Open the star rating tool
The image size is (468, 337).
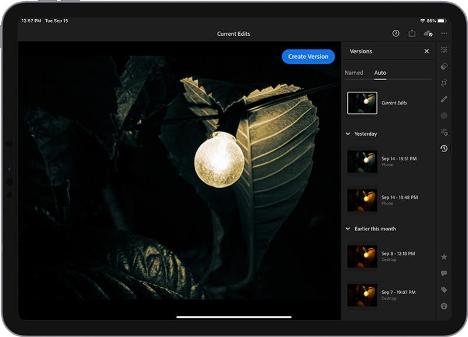[444, 256]
